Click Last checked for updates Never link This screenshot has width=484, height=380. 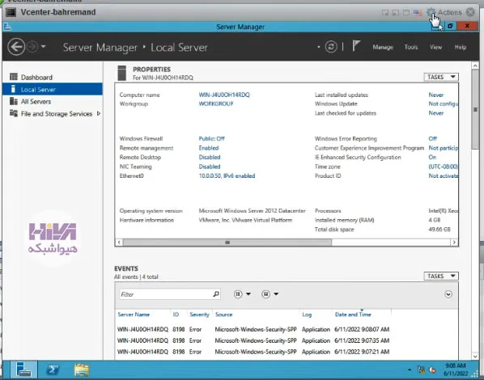click(x=436, y=113)
